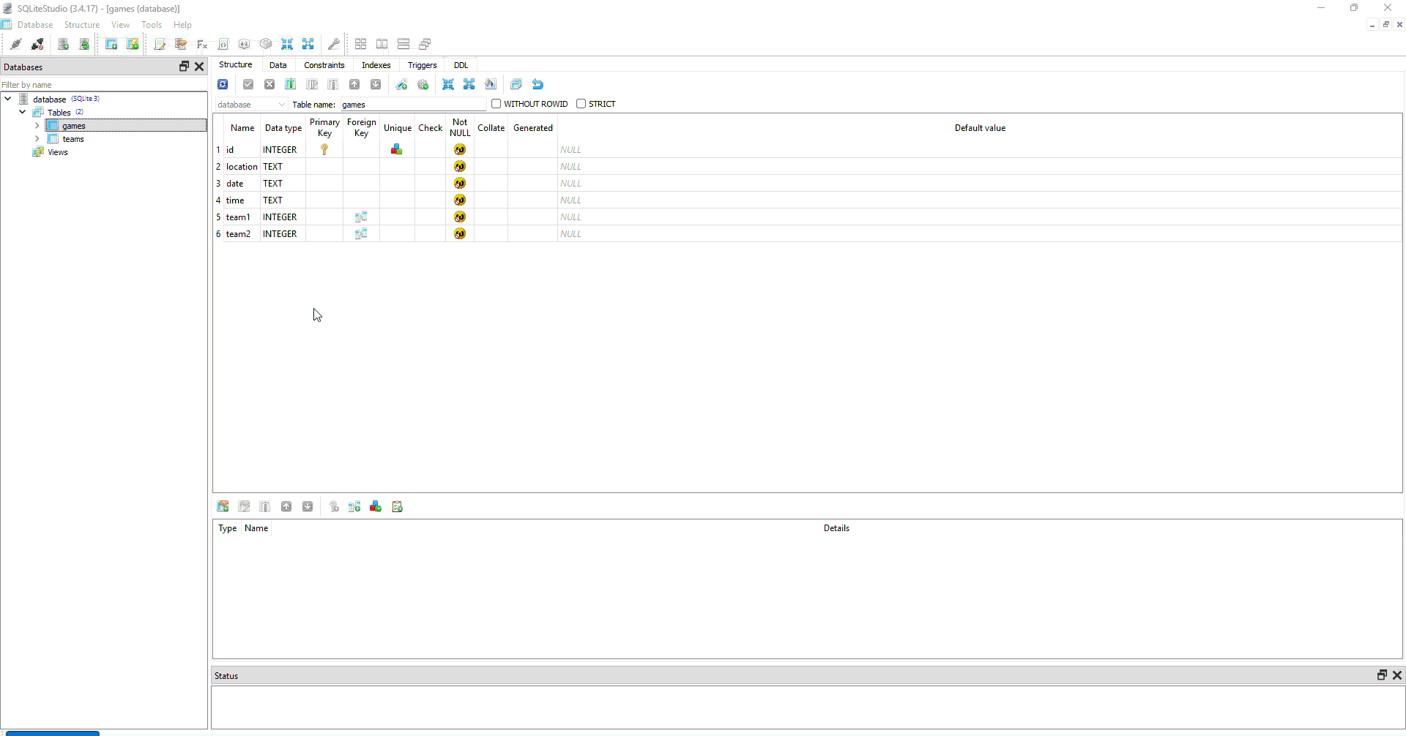Collapse the Tables tree node

pyautogui.click(x=23, y=113)
